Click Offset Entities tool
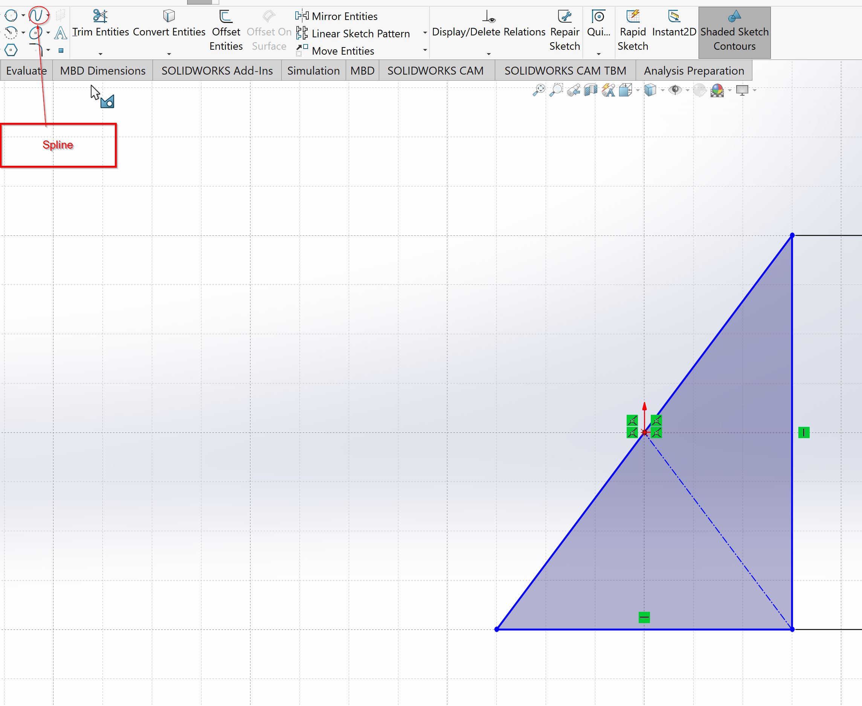The width and height of the screenshot is (862, 706). [x=226, y=31]
